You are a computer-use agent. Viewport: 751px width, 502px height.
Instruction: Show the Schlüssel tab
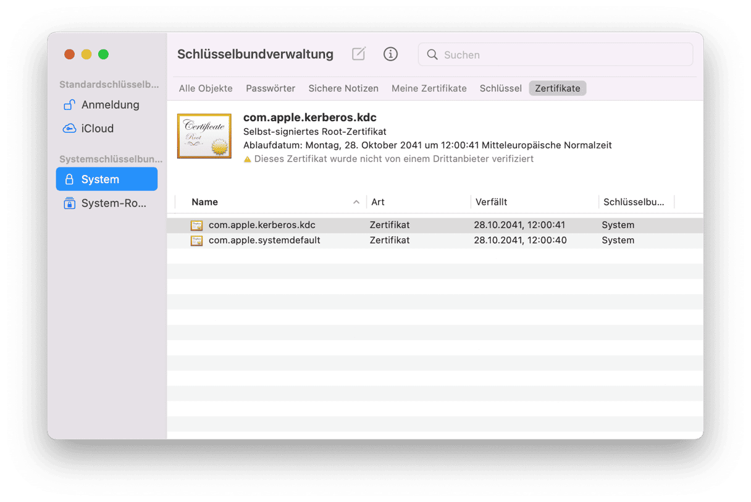tap(501, 88)
